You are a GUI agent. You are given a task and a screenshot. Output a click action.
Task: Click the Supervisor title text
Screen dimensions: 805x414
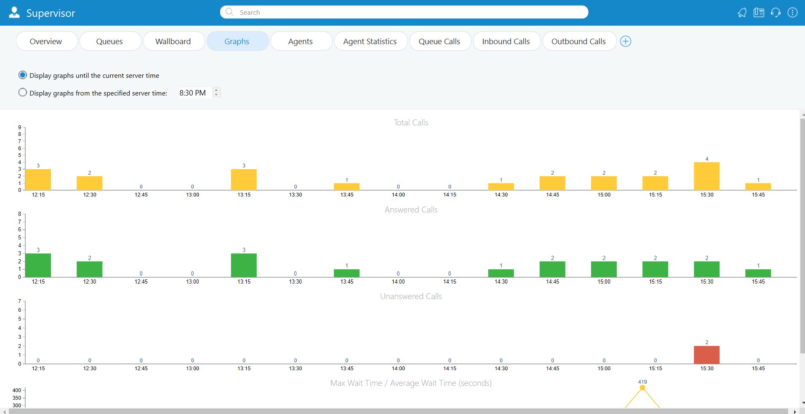51,13
